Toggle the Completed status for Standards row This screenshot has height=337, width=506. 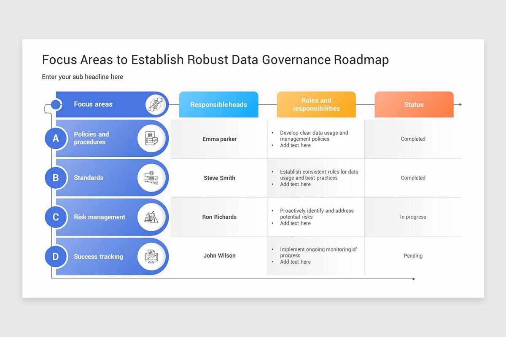click(x=413, y=178)
